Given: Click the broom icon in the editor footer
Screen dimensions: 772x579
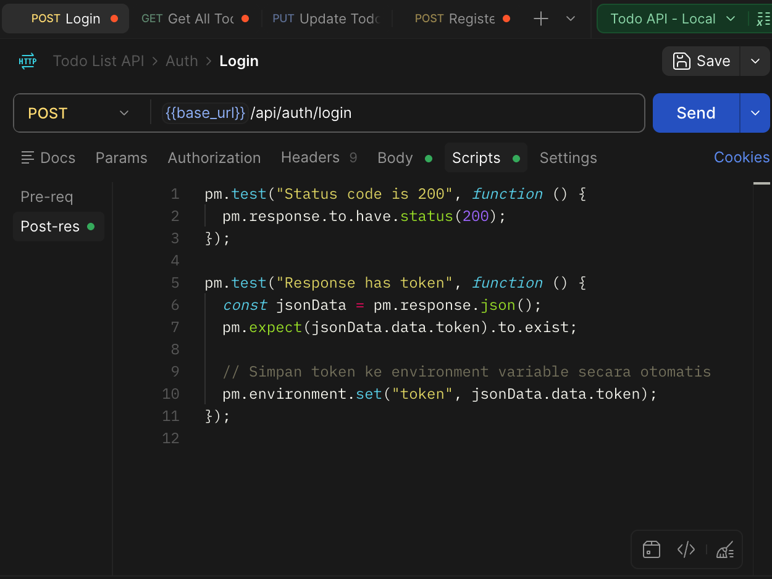Looking at the screenshot, I should click(x=725, y=549).
